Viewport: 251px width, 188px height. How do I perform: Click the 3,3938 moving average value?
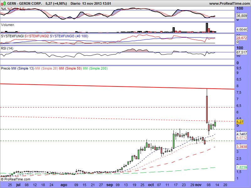coord(242,147)
